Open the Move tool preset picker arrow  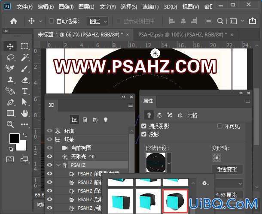point(40,21)
